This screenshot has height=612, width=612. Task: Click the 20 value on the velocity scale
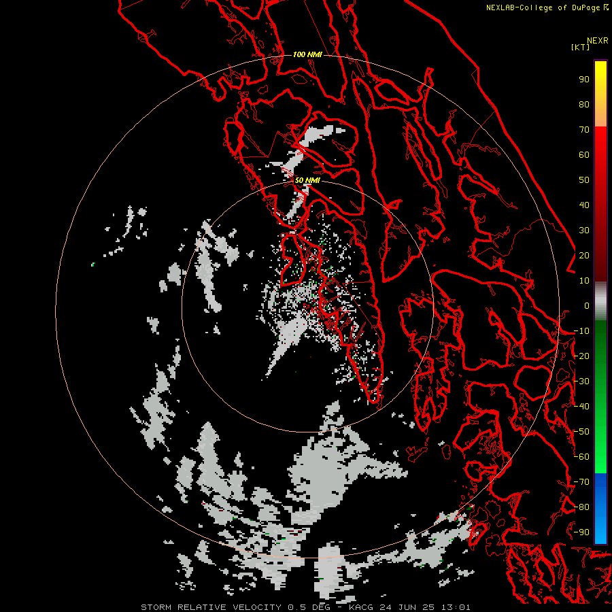584,256
